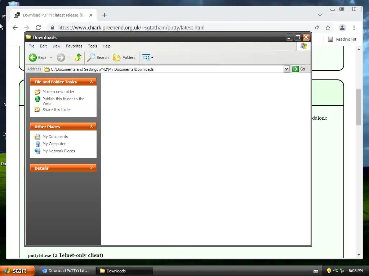369x276 pixels.
Task: Minimize the Downloads window
Action: [x=289, y=37]
